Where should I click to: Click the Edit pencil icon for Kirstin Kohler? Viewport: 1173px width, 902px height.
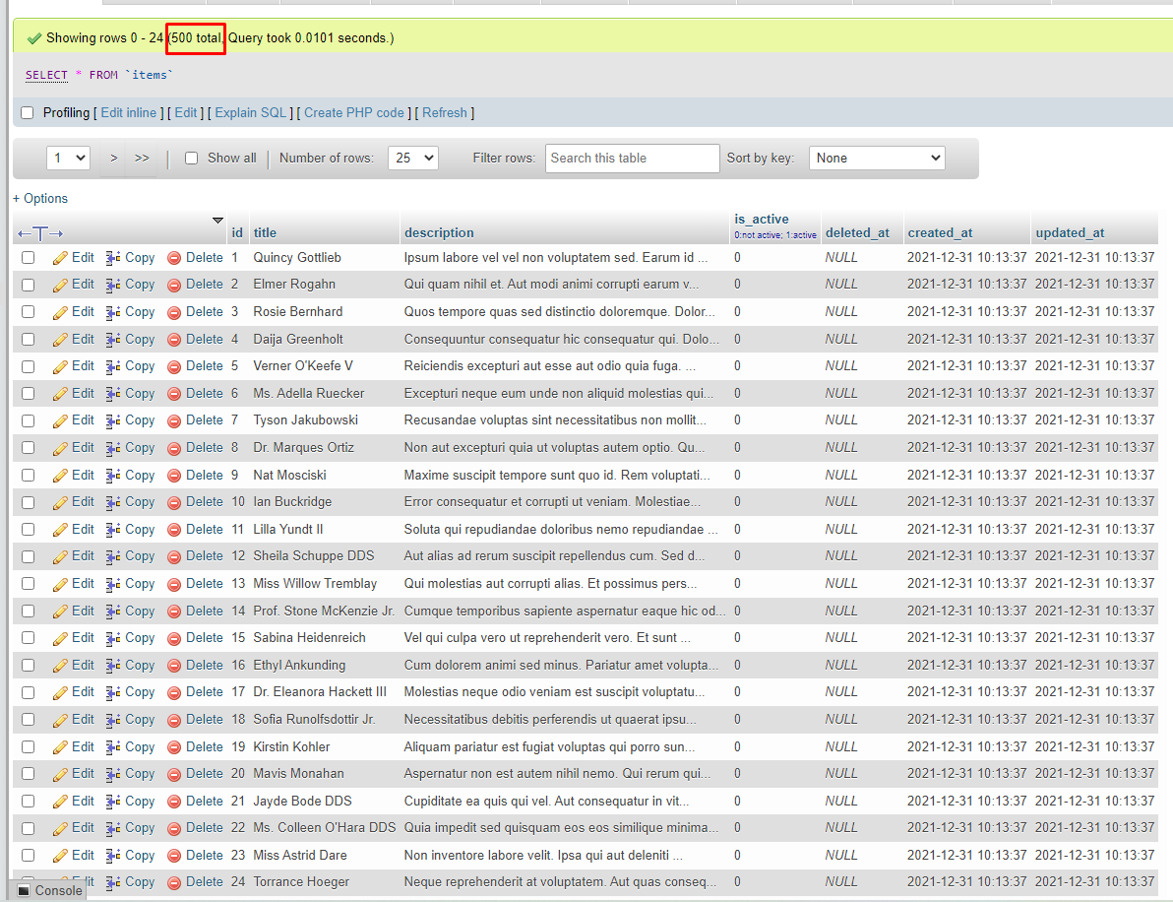point(60,747)
